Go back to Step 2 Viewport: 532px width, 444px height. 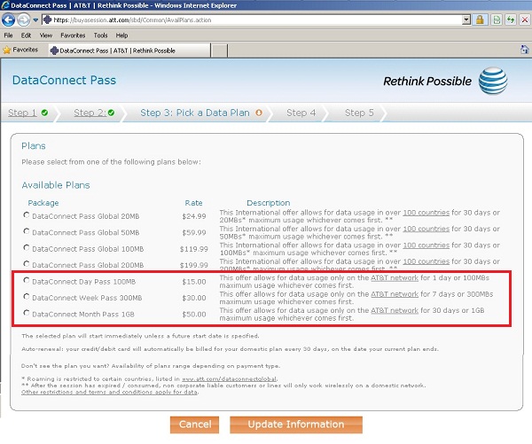[x=90, y=113]
